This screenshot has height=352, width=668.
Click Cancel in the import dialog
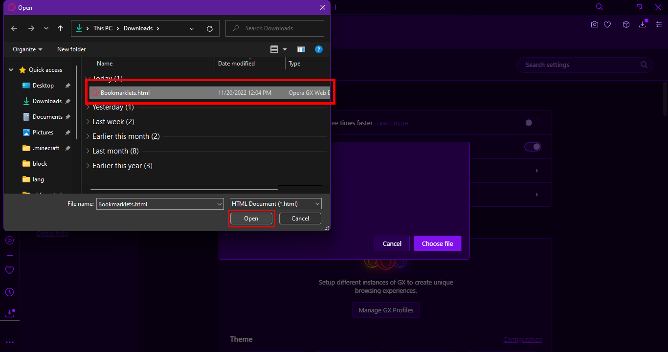pyautogui.click(x=392, y=243)
